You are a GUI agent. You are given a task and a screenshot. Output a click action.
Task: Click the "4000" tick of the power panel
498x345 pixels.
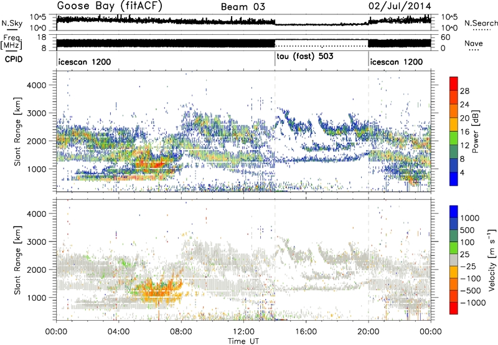tap(36, 85)
